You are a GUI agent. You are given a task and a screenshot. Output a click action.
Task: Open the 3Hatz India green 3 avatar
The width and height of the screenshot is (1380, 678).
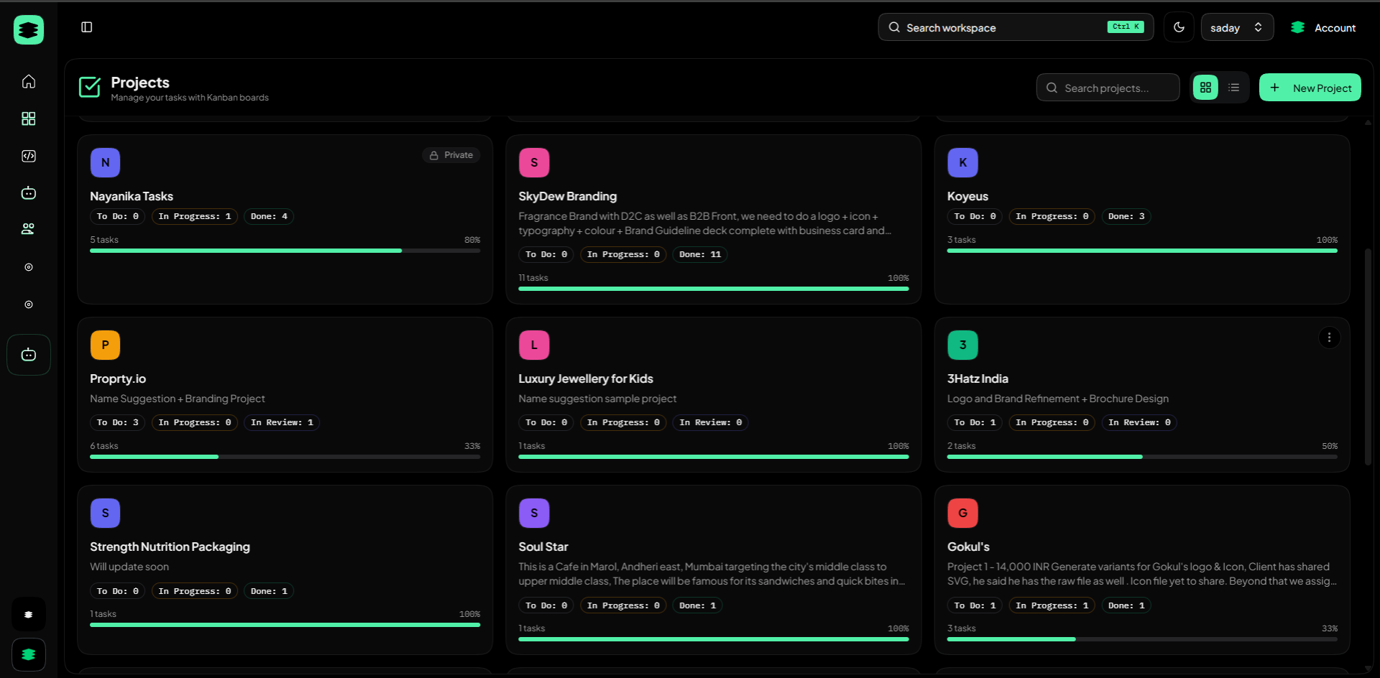[962, 345]
